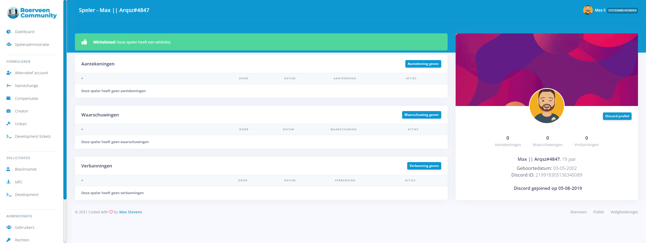Open the Development sollicitaties menu item
The image size is (646, 243).
(x=27, y=195)
